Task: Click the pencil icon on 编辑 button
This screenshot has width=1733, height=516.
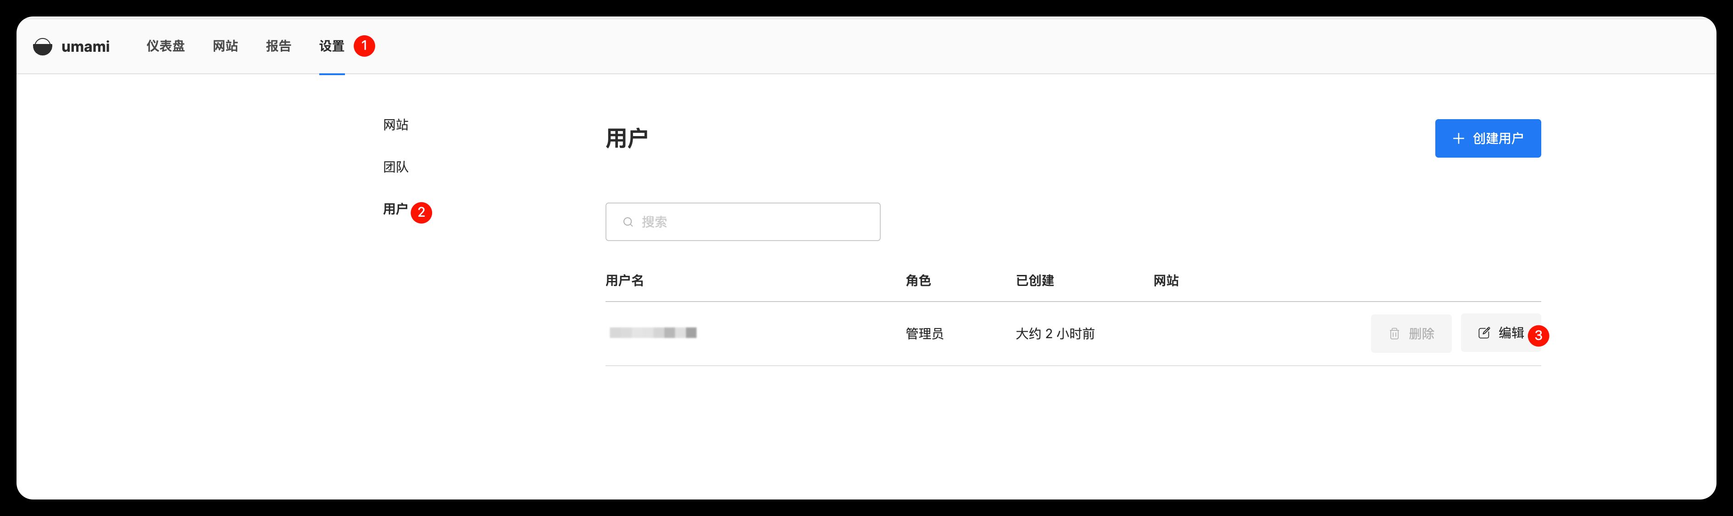Action: click(1483, 333)
